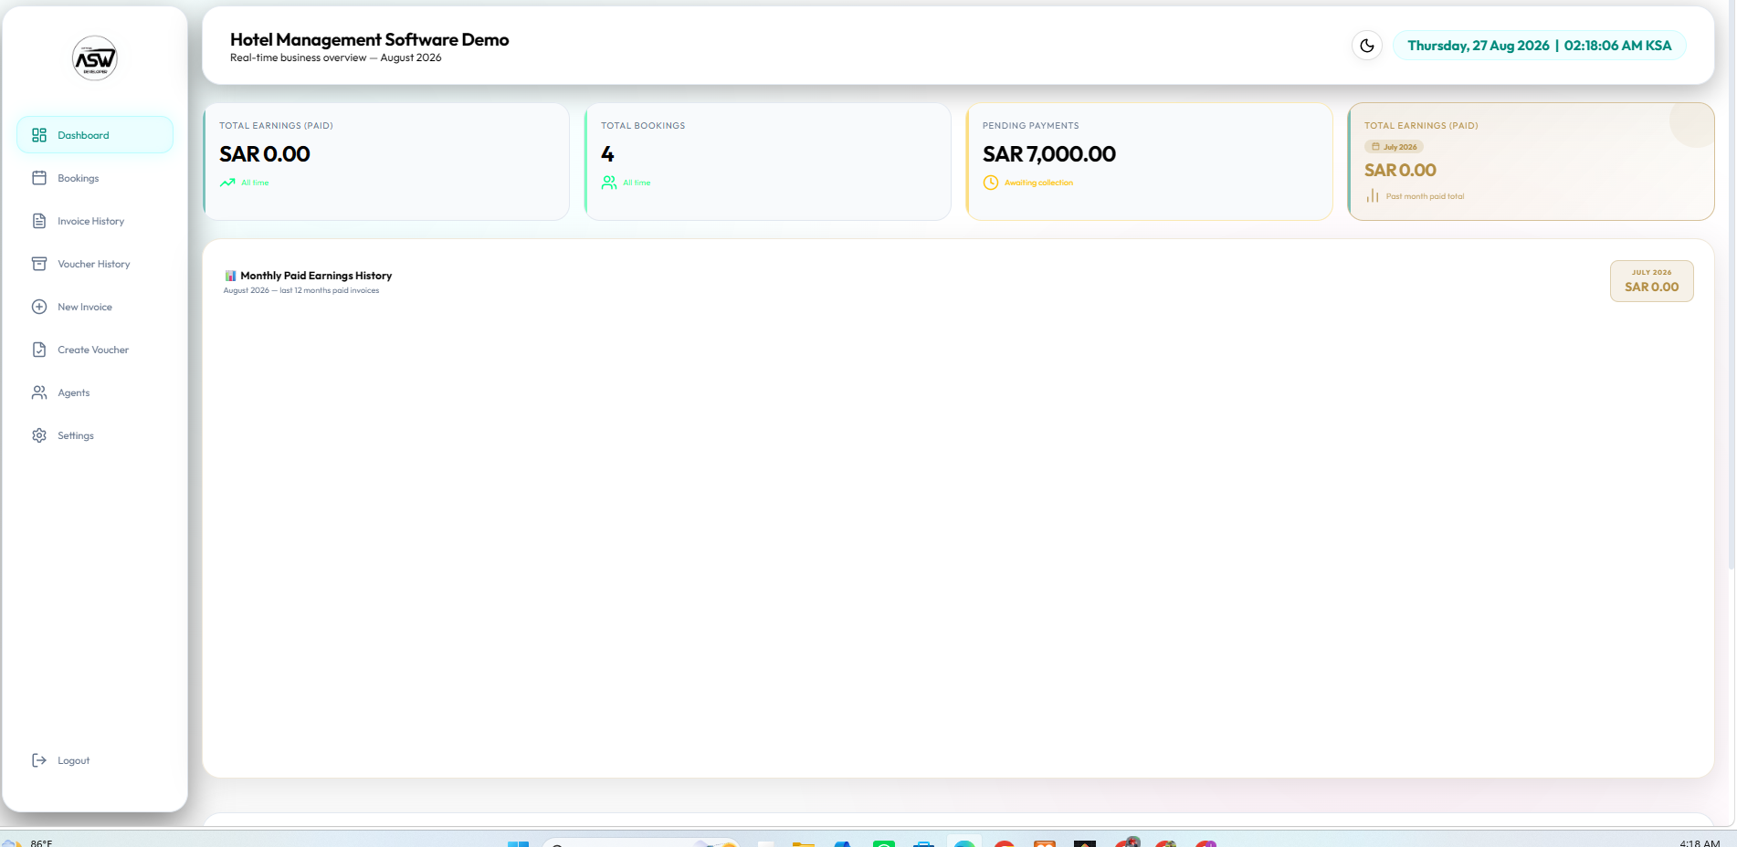This screenshot has height=847, width=1737.
Task: Select the Agents people icon
Action: point(39,392)
